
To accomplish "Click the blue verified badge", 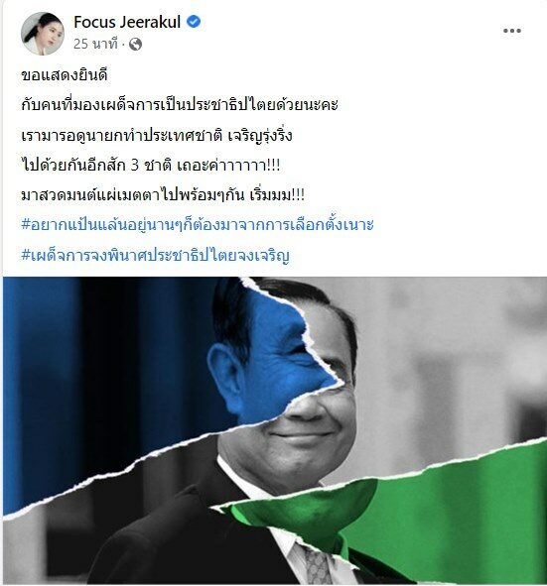I will pos(194,22).
